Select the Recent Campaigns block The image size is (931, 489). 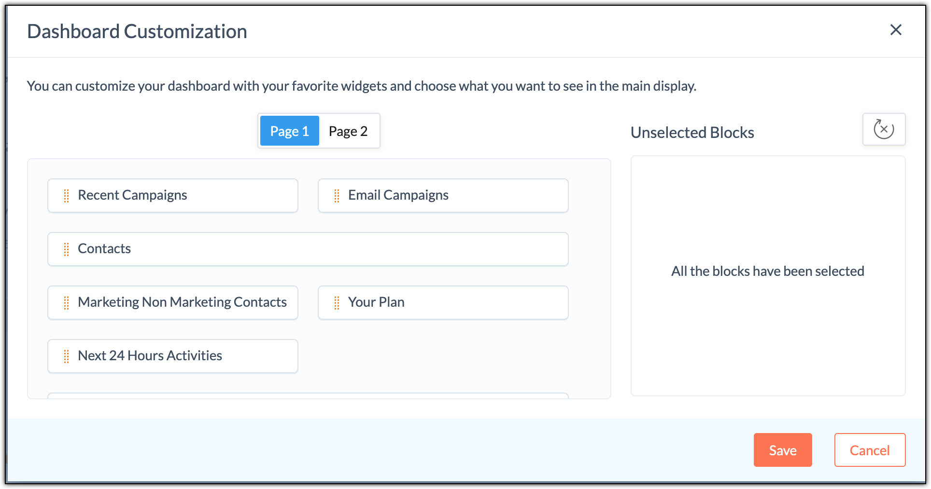[183, 195]
